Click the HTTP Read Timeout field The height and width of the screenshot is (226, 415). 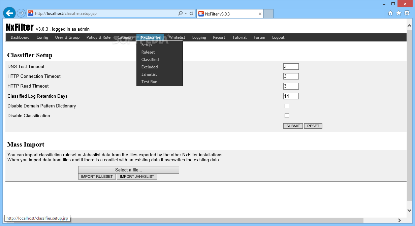tap(291, 86)
